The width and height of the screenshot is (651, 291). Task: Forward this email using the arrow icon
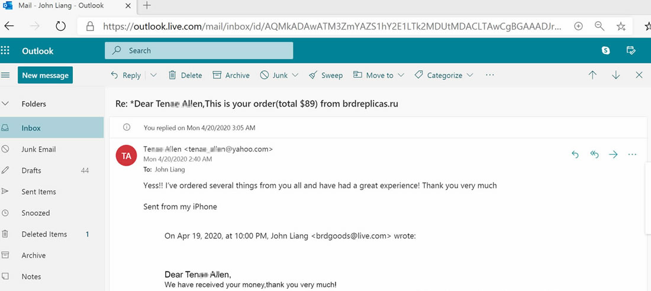(613, 154)
